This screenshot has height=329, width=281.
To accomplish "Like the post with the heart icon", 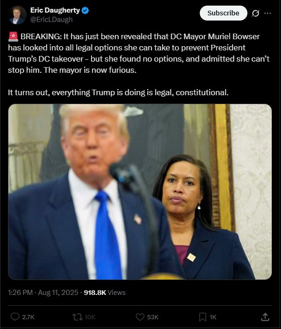I will (140, 317).
